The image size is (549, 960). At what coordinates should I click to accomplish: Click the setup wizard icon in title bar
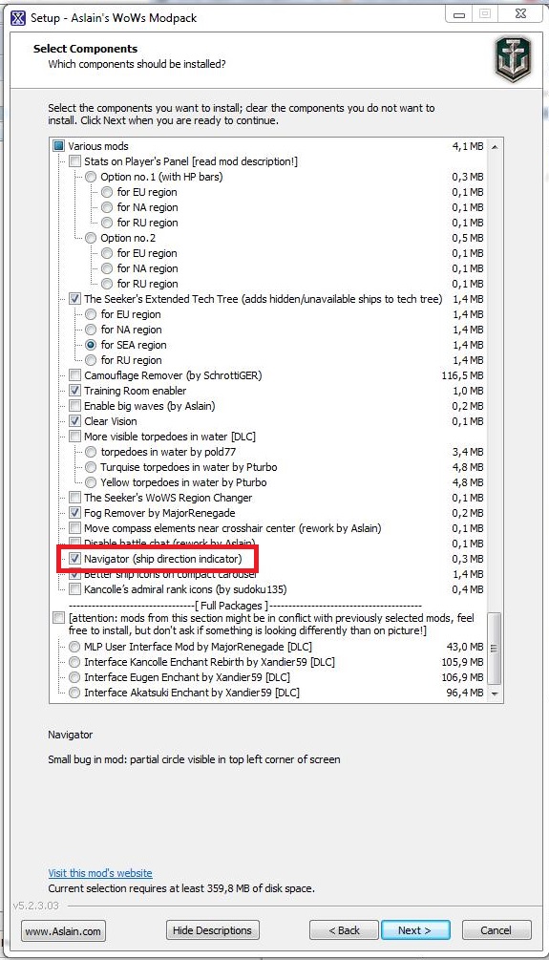(18, 17)
